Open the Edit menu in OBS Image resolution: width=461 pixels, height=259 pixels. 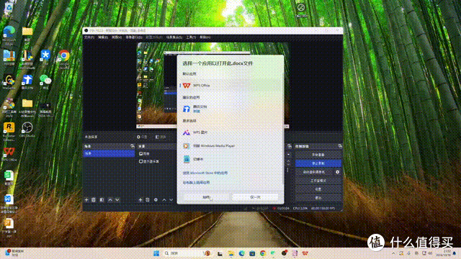click(x=102, y=37)
